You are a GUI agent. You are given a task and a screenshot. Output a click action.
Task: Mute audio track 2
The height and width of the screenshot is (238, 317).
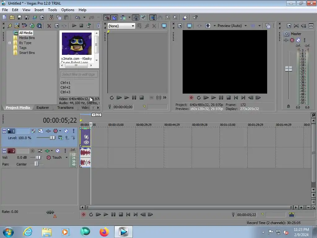pos(58,151)
